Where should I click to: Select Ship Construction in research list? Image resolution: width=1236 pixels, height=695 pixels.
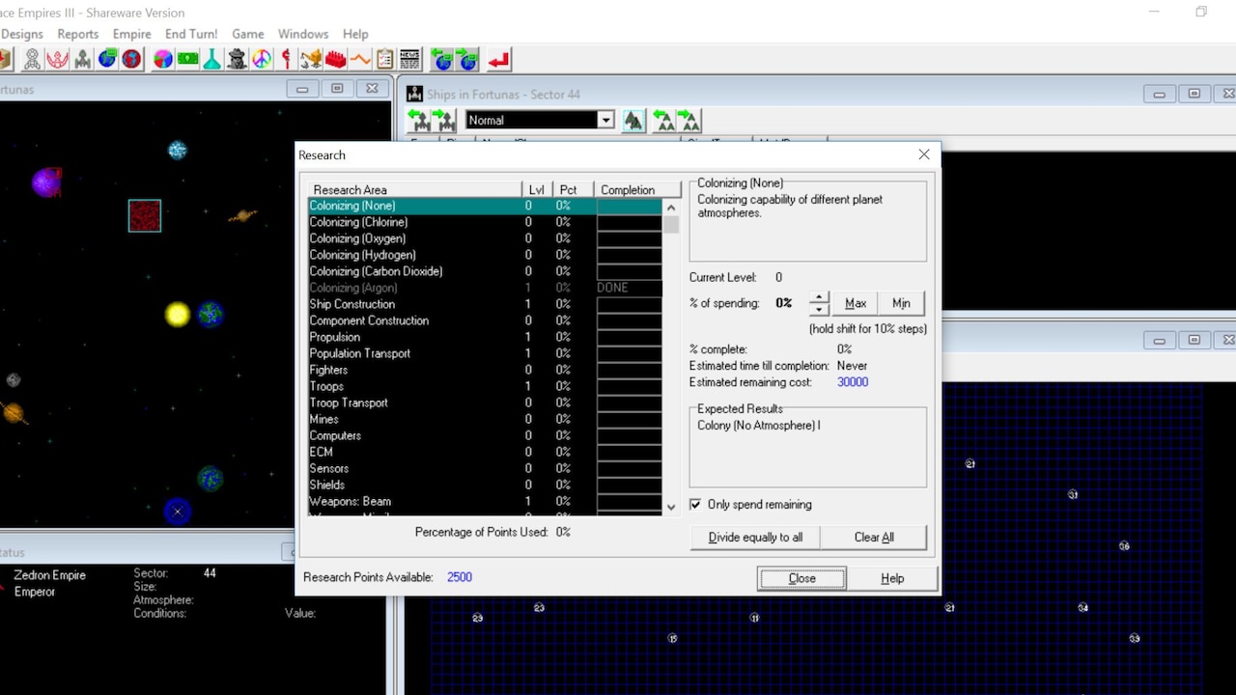[x=351, y=304]
